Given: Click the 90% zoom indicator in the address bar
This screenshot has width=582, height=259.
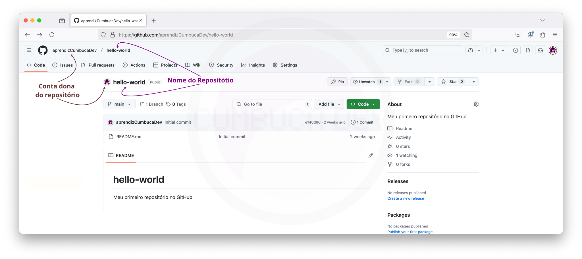Looking at the screenshot, I should click(x=453, y=35).
